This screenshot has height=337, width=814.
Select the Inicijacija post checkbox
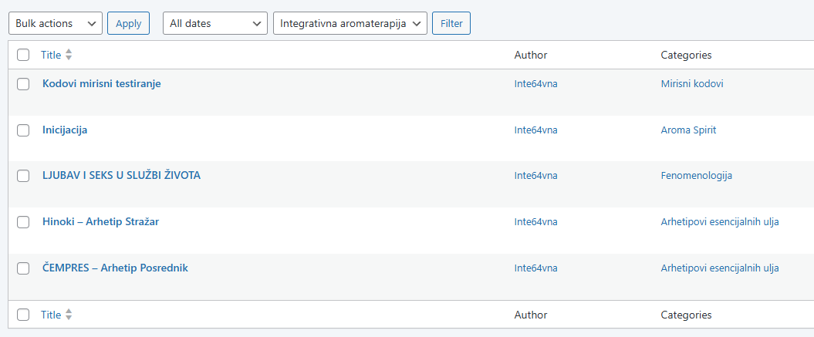(23, 130)
